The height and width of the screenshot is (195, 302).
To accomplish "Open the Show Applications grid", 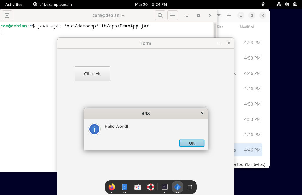I will tap(190, 187).
